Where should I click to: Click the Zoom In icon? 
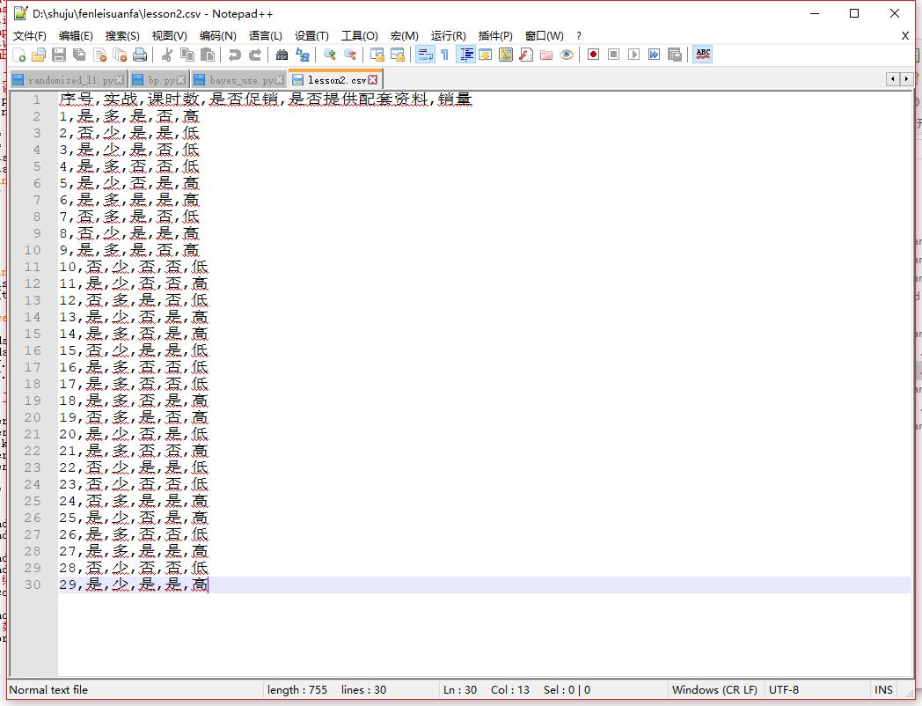point(330,55)
